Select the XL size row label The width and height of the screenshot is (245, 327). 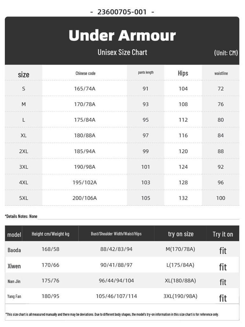(24, 135)
